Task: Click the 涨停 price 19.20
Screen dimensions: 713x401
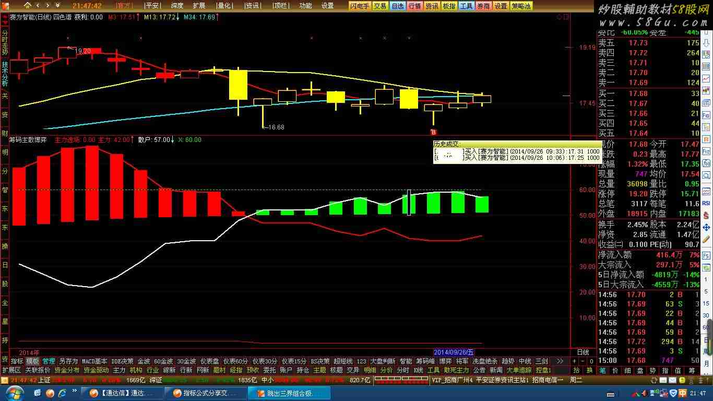Action: point(638,194)
